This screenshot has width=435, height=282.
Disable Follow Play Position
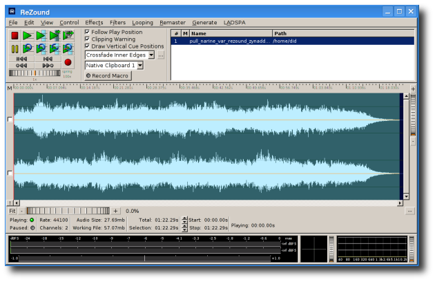click(87, 32)
